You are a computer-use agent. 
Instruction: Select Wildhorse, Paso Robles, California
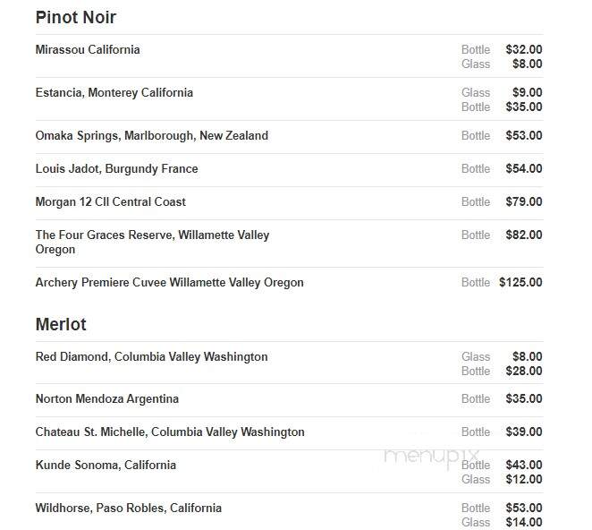tap(129, 509)
